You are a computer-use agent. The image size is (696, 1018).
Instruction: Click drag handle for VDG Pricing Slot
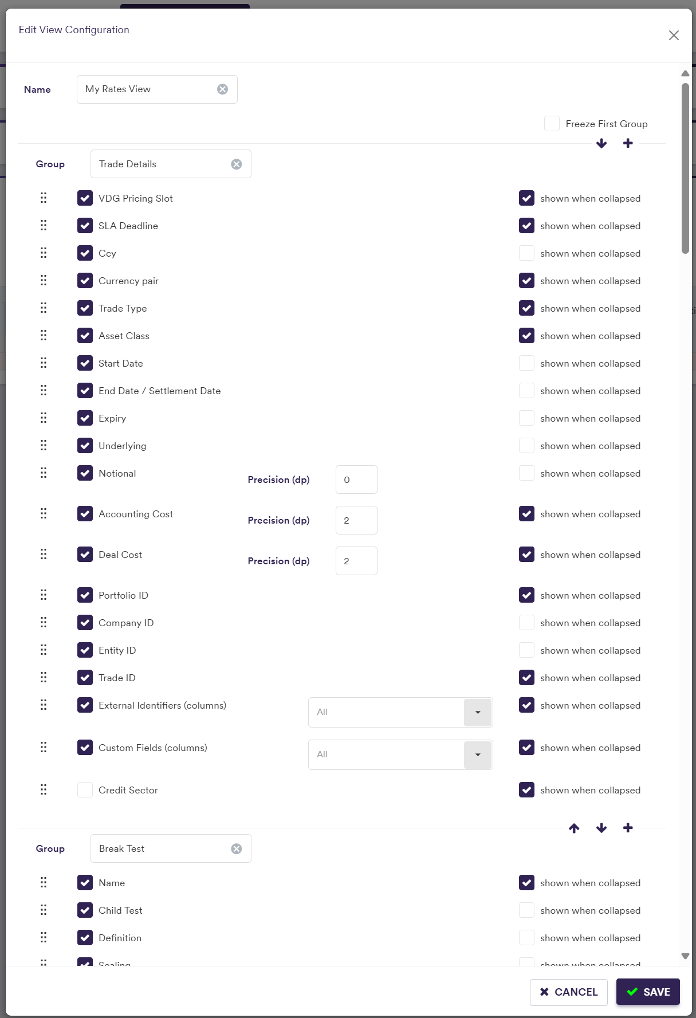coord(44,198)
